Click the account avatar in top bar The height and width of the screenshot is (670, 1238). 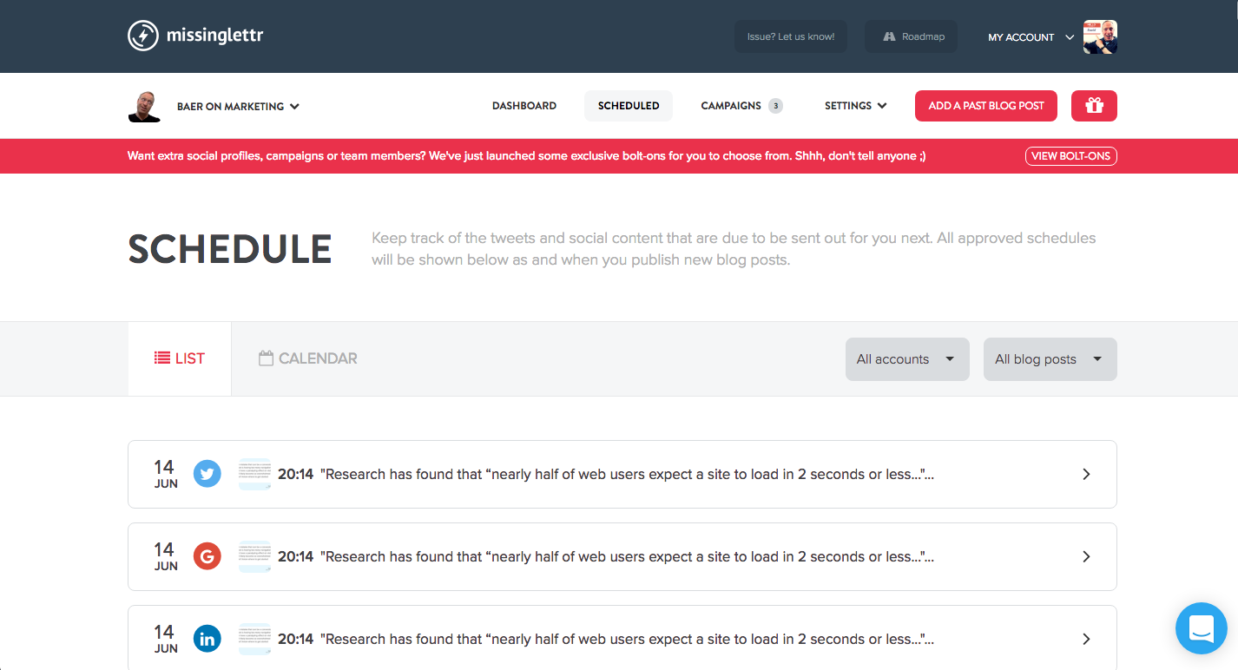click(x=1100, y=37)
